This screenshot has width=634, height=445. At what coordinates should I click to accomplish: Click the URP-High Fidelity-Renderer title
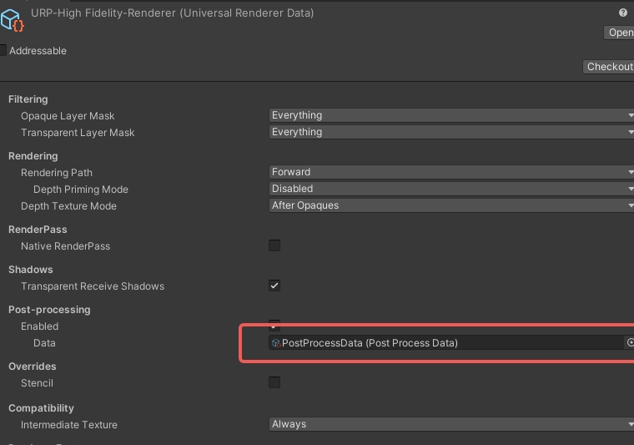pyautogui.click(x=172, y=13)
